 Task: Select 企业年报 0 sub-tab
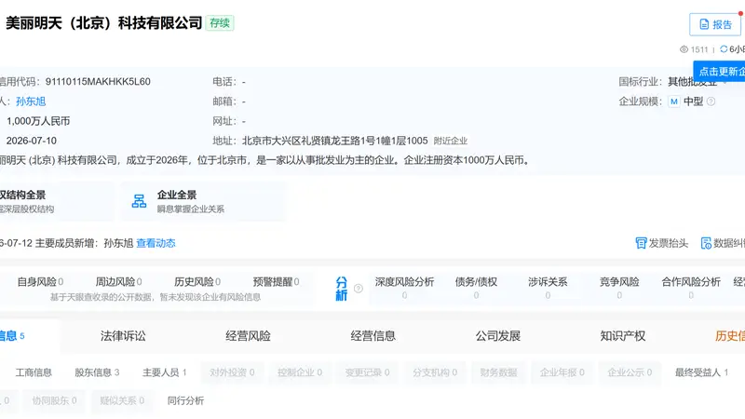(562, 372)
